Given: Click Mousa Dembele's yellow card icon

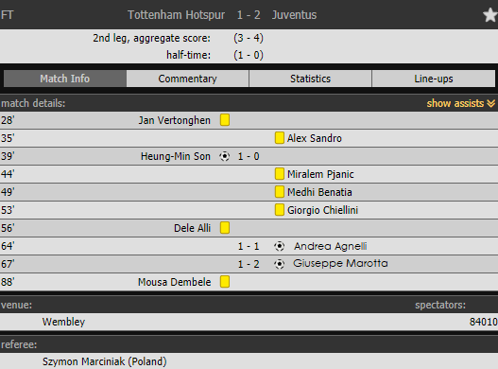Looking at the screenshot, I should [225, 282].
